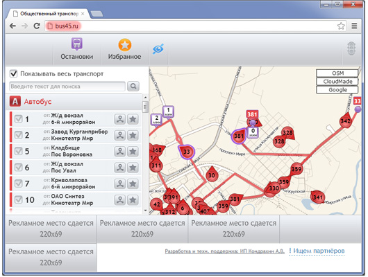Click the magnifier search button
This screenshot has width=368, height=277.
(x=133, y=87)
